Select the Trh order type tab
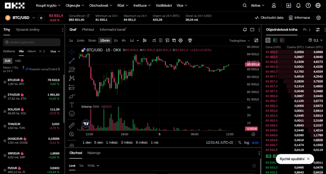This screenshot has height=174, width=326. (81, 166)
